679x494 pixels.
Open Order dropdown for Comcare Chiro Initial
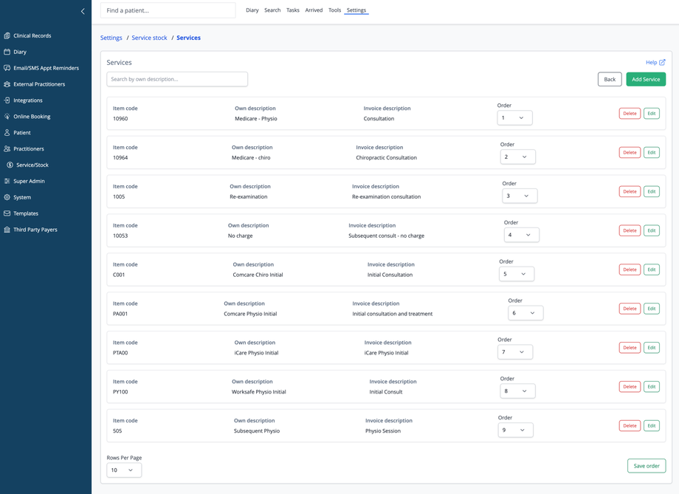(516, 274)
